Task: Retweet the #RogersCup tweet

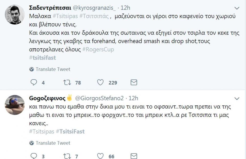Action: [67, 82]
